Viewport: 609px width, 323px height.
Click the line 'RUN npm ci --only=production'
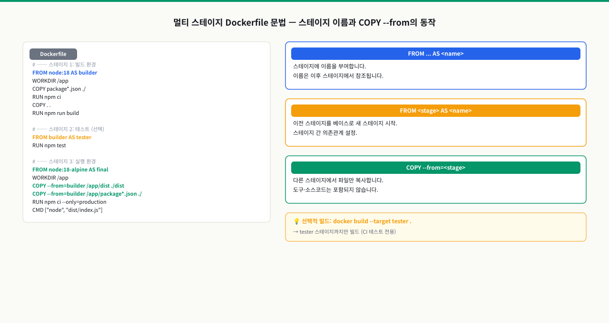click(x=69, y=202)
